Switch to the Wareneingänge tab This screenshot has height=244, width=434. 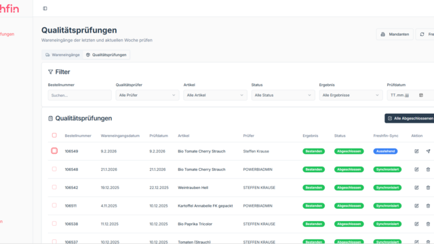pyautogui.click(x=62, y=55)
